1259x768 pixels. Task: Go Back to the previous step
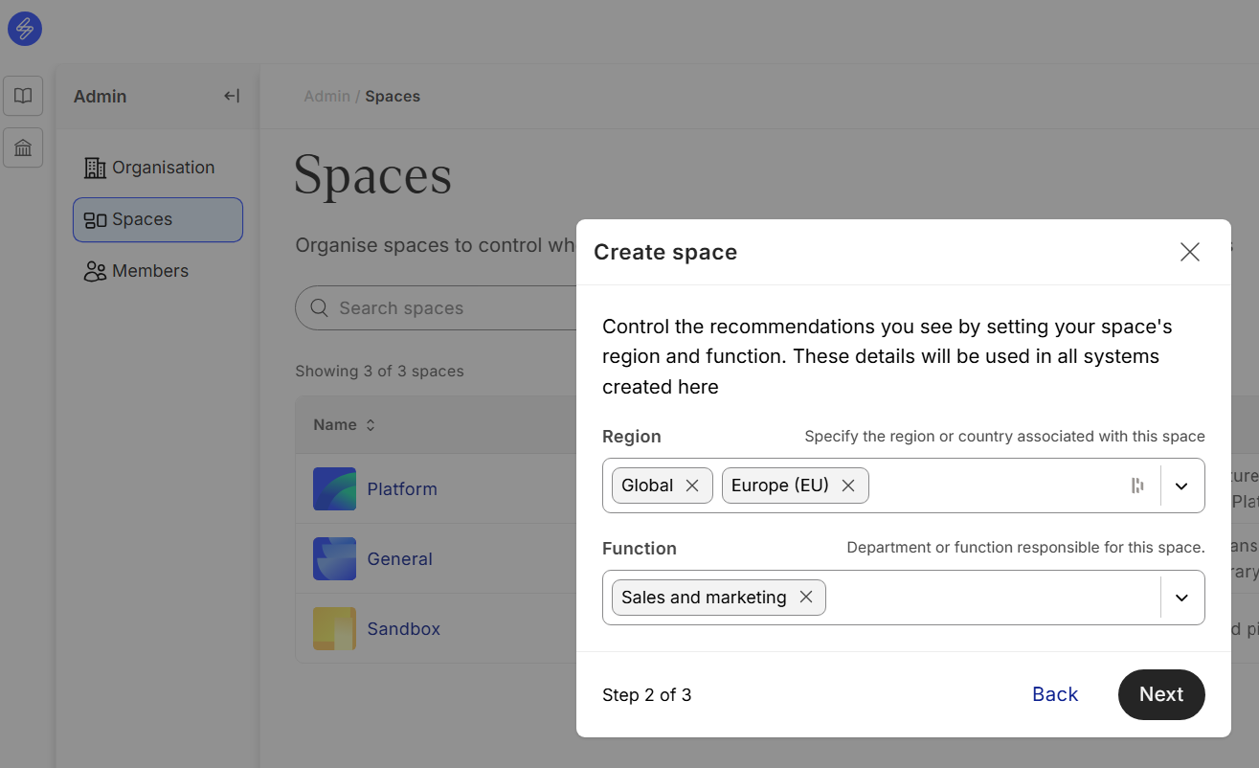click(1054, 694)
